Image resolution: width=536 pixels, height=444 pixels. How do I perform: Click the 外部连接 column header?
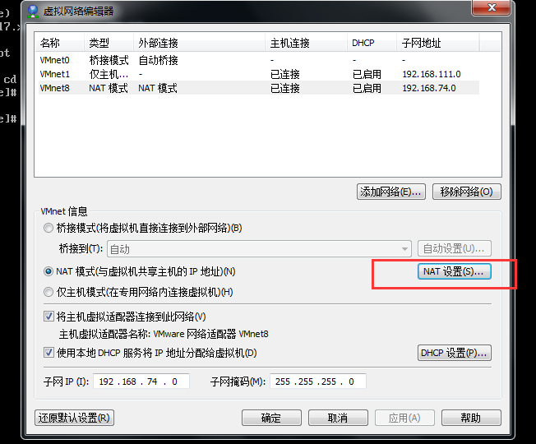[x=199, y=43]
